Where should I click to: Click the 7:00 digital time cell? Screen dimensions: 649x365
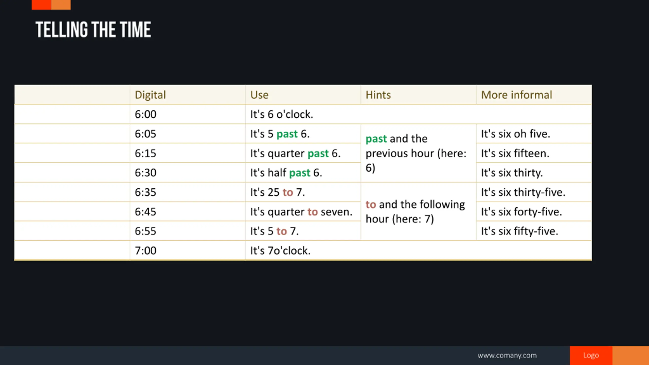click(188, 250)
